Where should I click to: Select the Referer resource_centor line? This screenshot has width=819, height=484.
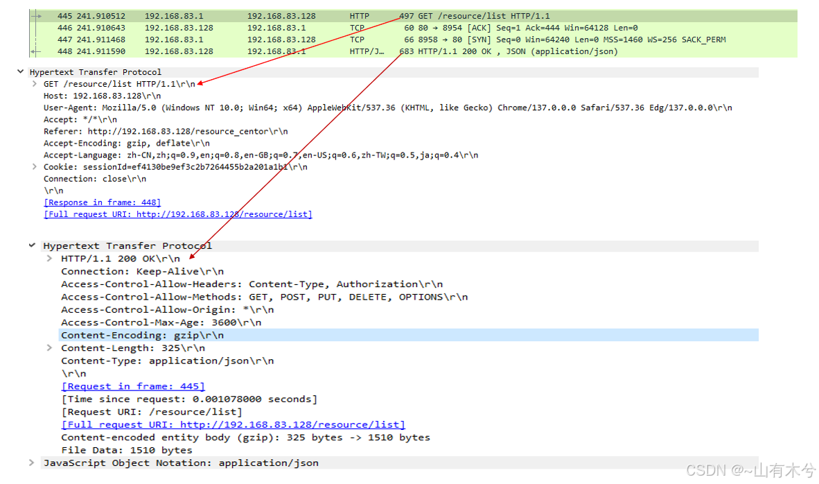click(166, 131)
